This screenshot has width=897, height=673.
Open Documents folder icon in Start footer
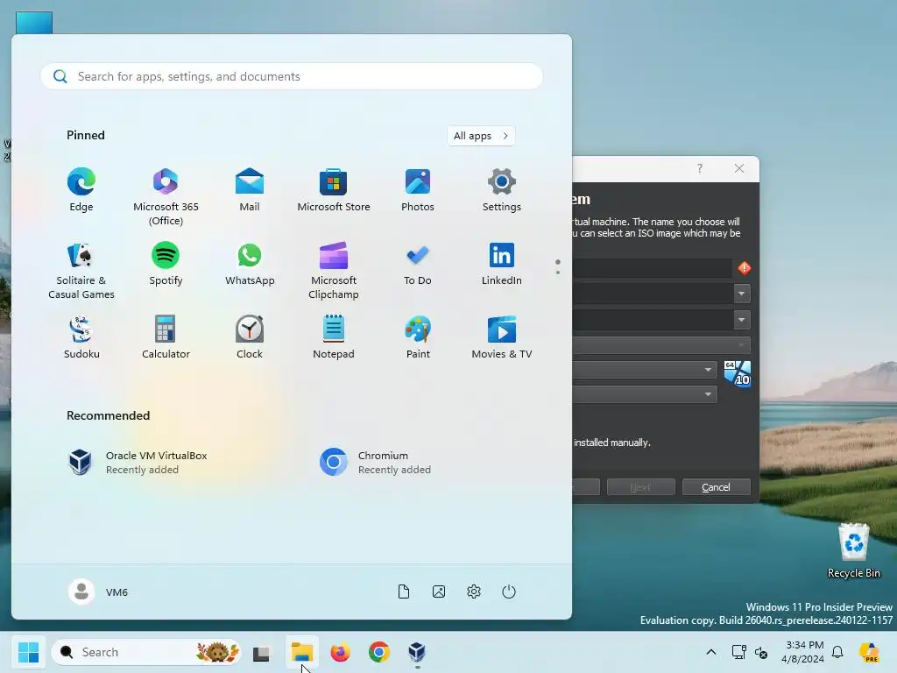[404, 592]
